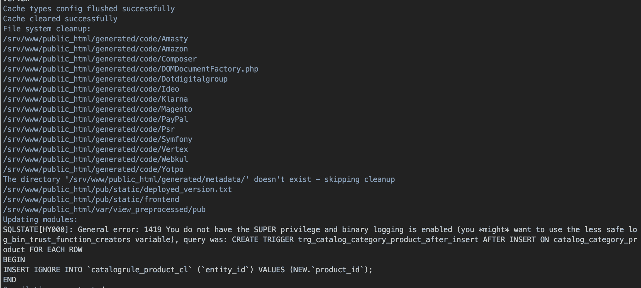Click the generated/code/Symfony path

pyautogui.click(x=98, y=139)
